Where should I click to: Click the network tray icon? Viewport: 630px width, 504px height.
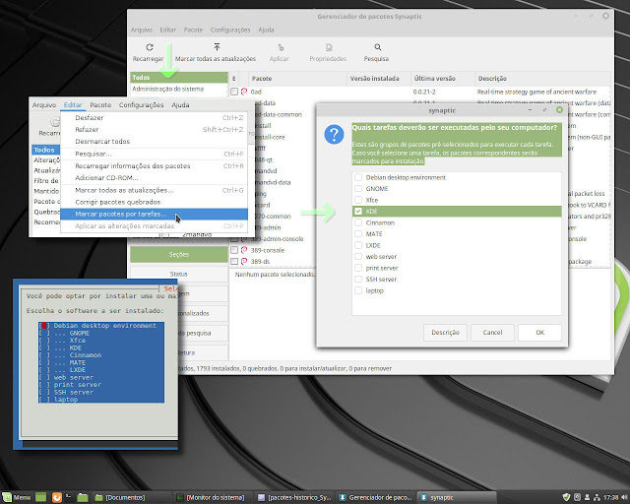(597, 497)
